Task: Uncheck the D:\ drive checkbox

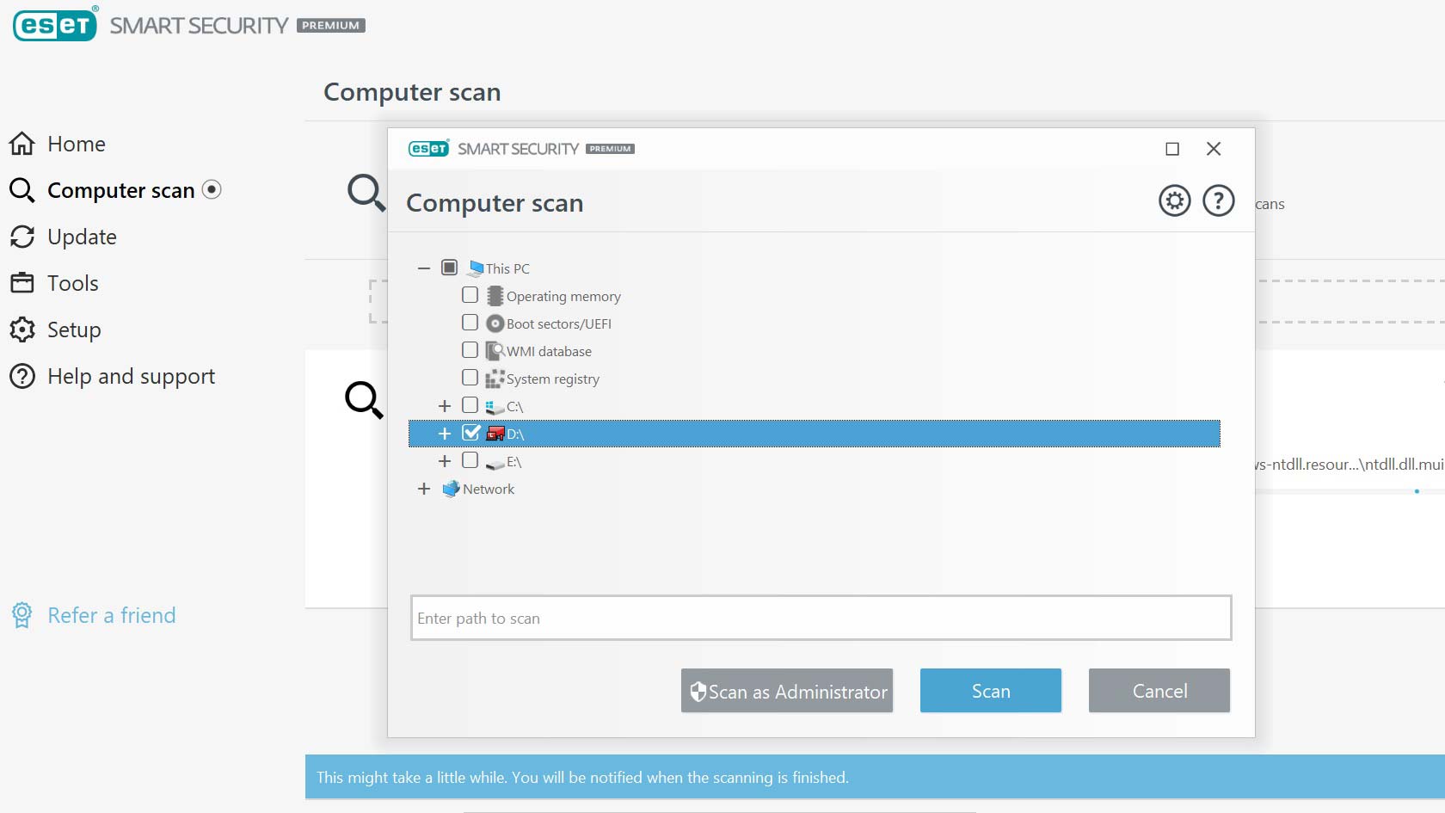Action: [x=470, y=432]
